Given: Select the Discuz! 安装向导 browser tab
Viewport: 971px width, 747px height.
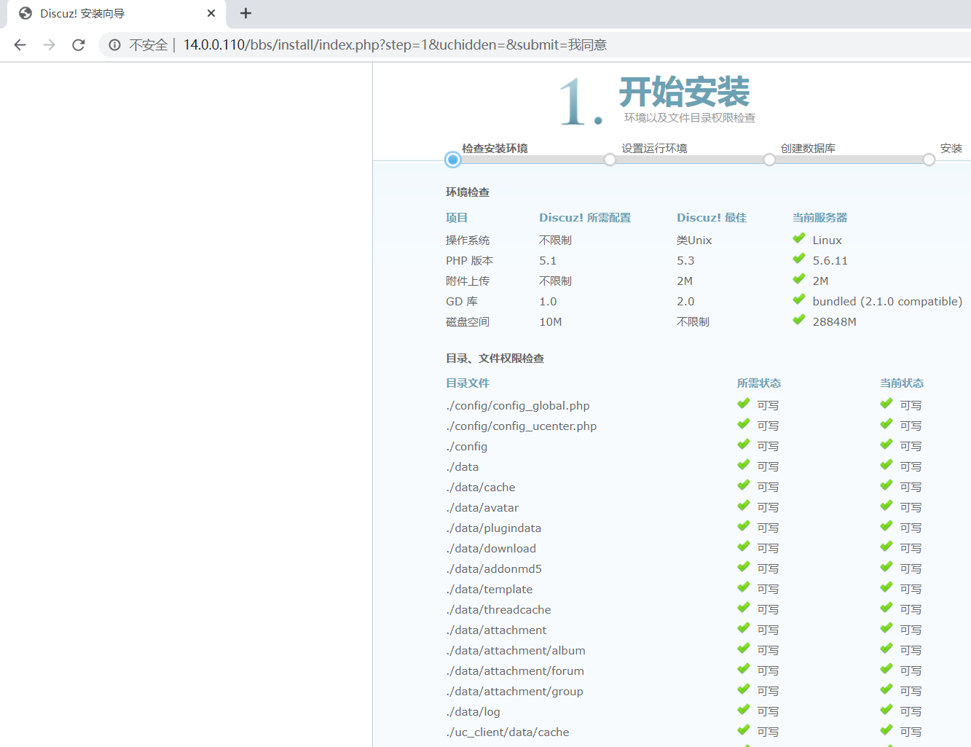Looking at the screenshot, I should tap(117, 14).
